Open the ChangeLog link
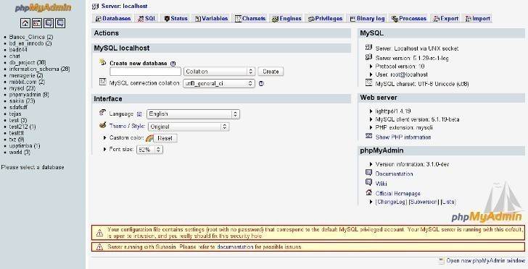 tap(392, 202)
